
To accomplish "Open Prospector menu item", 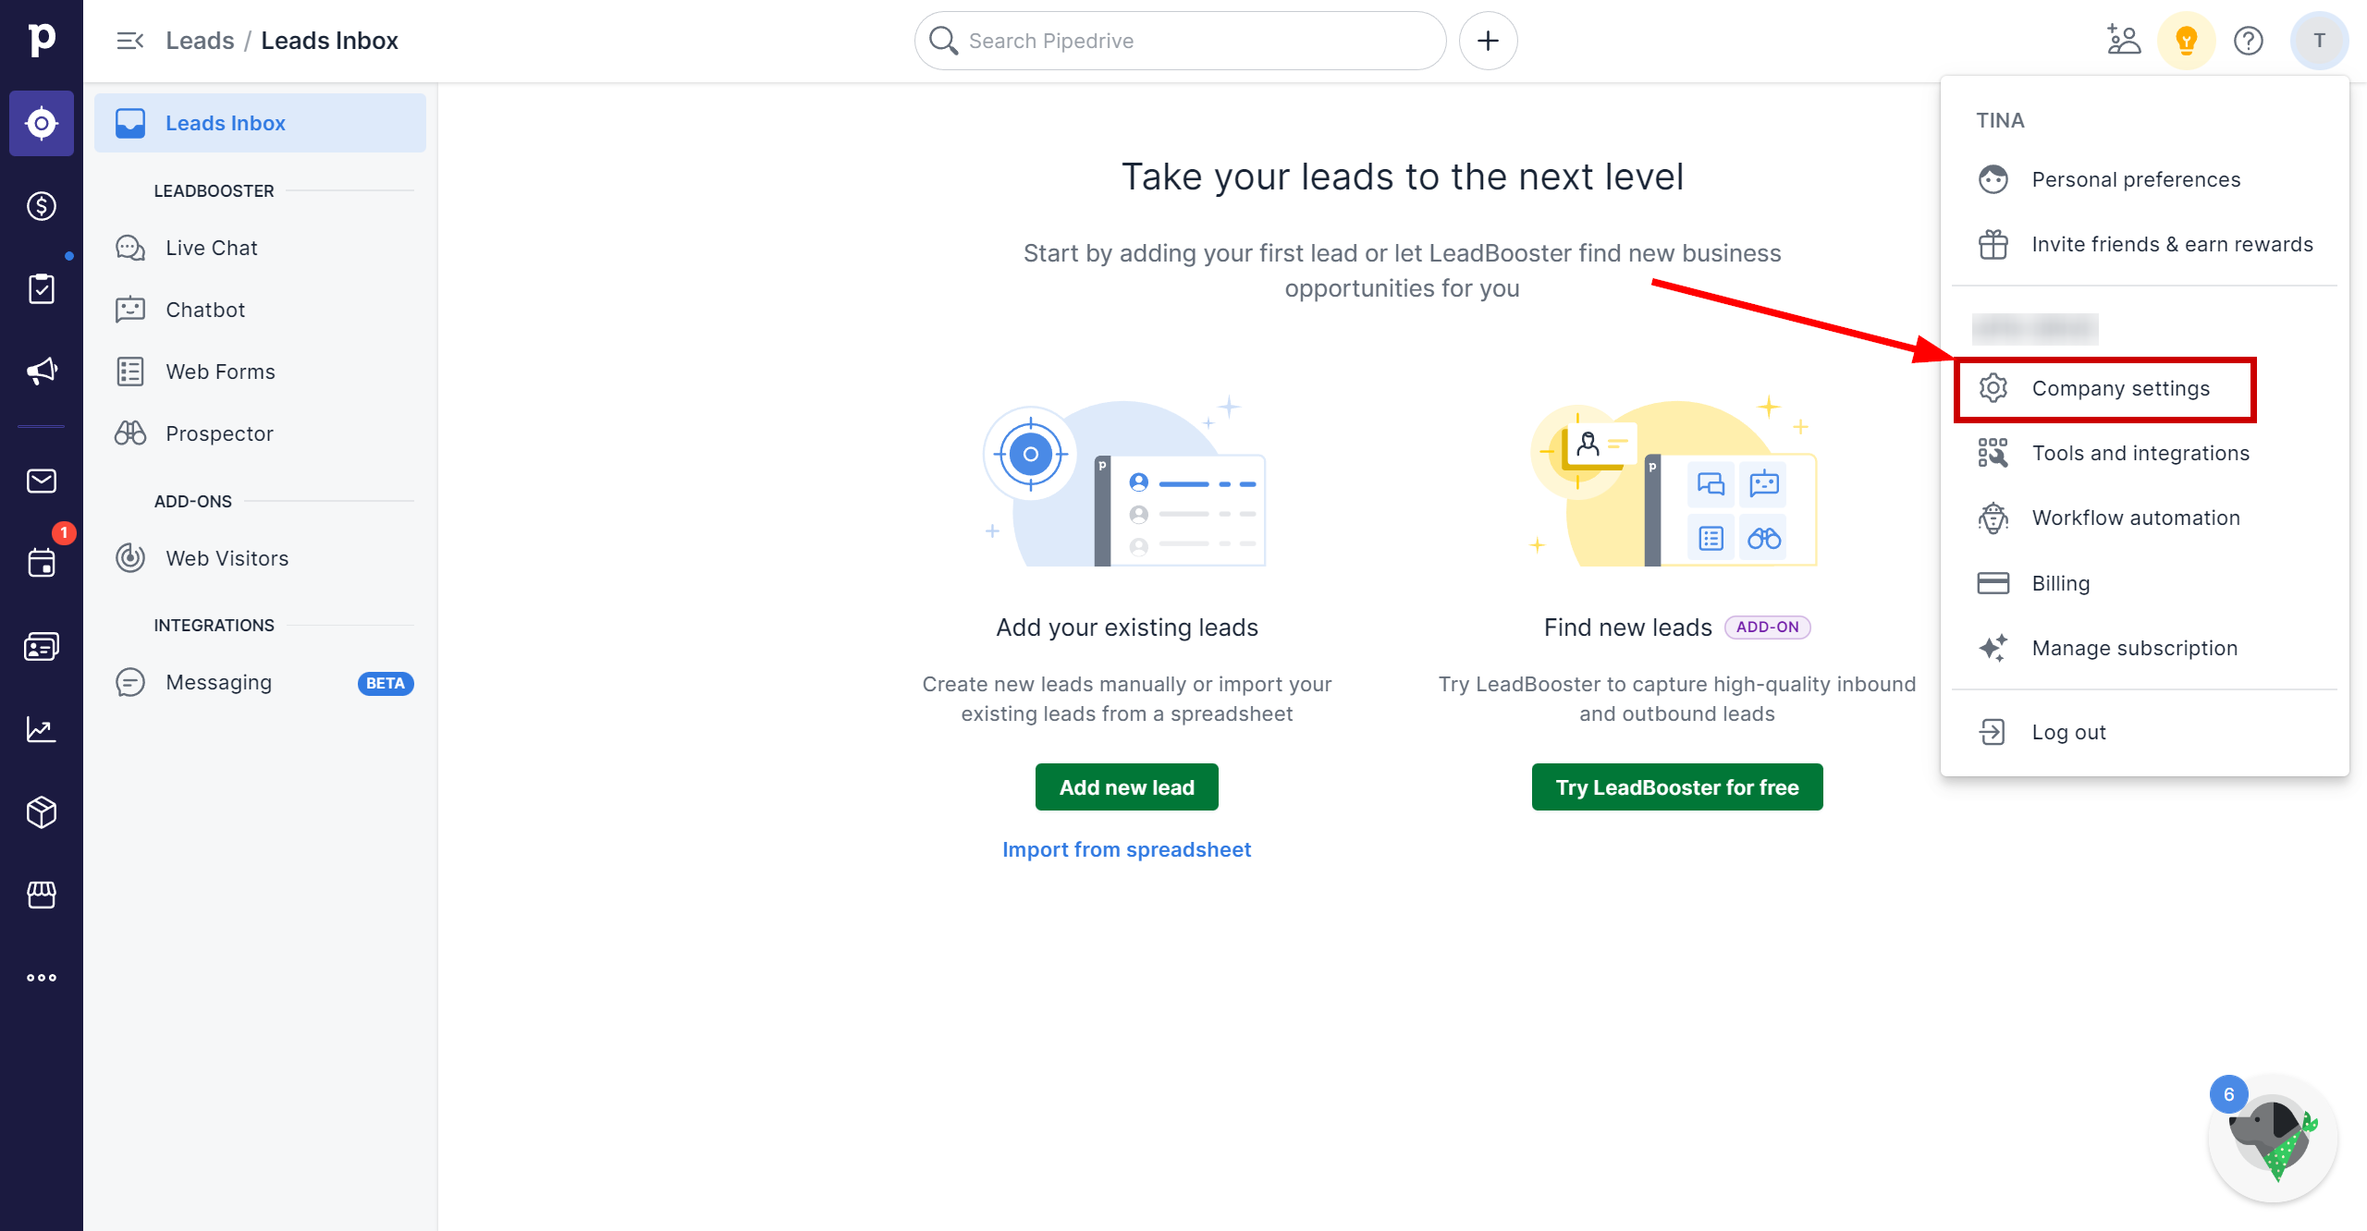I will 260,433.
